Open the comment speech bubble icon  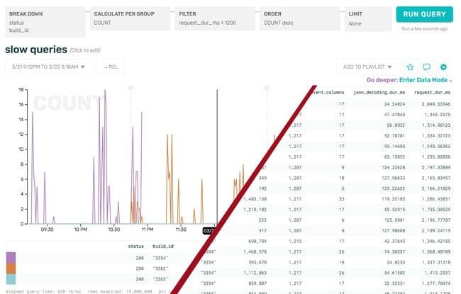pos(426,67)
